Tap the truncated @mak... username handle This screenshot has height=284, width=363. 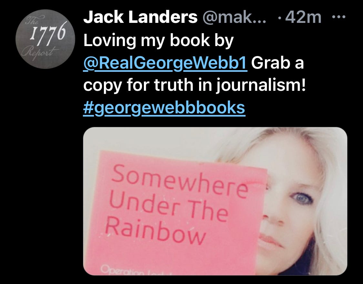coord(234,18)
